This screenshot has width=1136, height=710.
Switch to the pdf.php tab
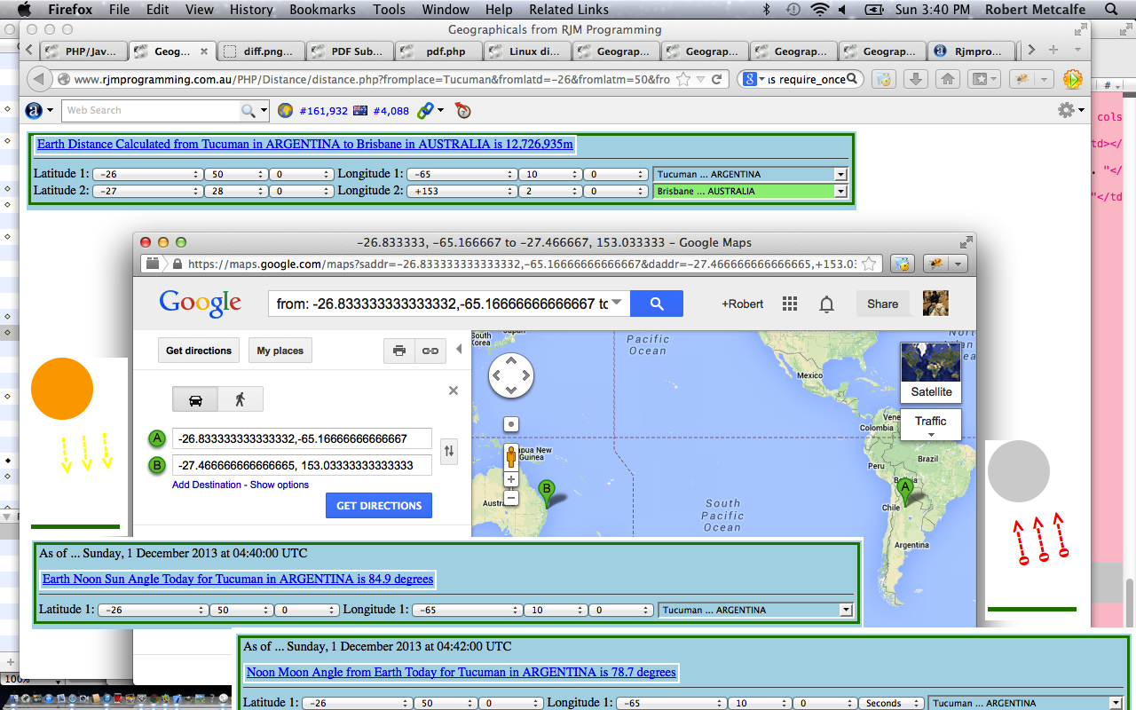(x=438, y=51)
